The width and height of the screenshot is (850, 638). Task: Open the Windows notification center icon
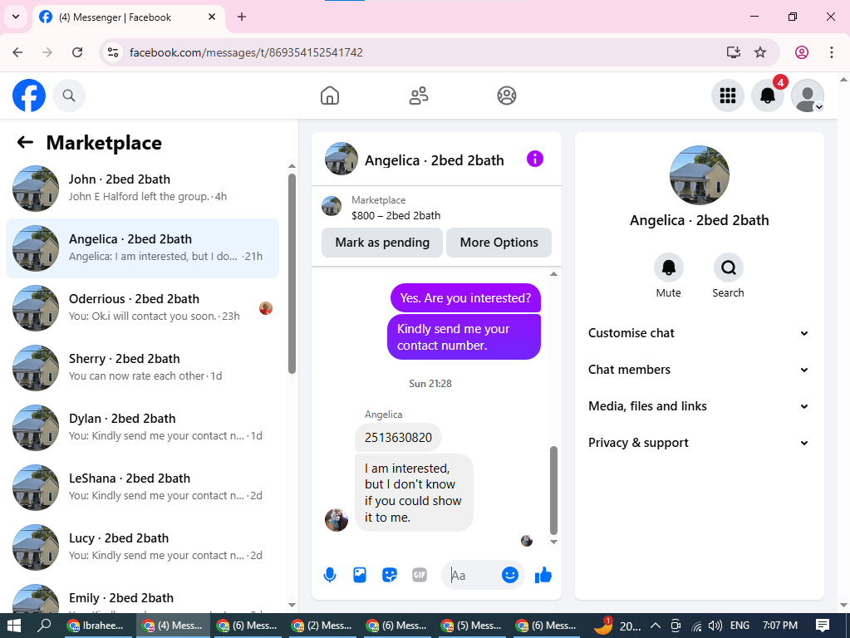point(823,626)
